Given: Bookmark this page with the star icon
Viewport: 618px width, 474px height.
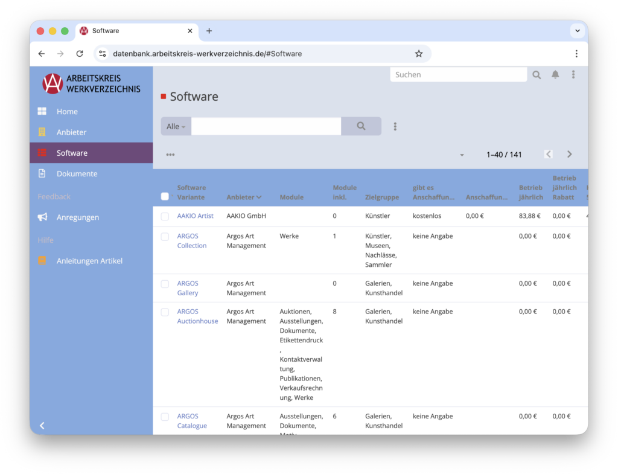Looking at the screenshot, I should coord(419,54).
